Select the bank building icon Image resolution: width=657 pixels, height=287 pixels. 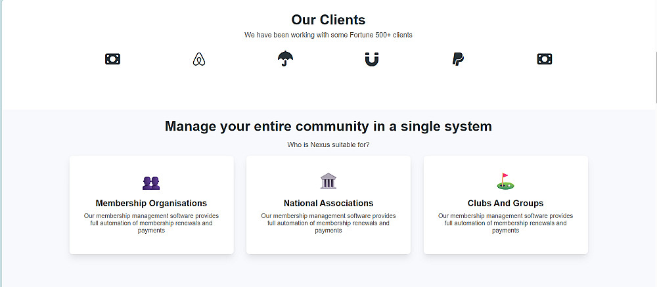pyautogui.click(x=328, y=181)
